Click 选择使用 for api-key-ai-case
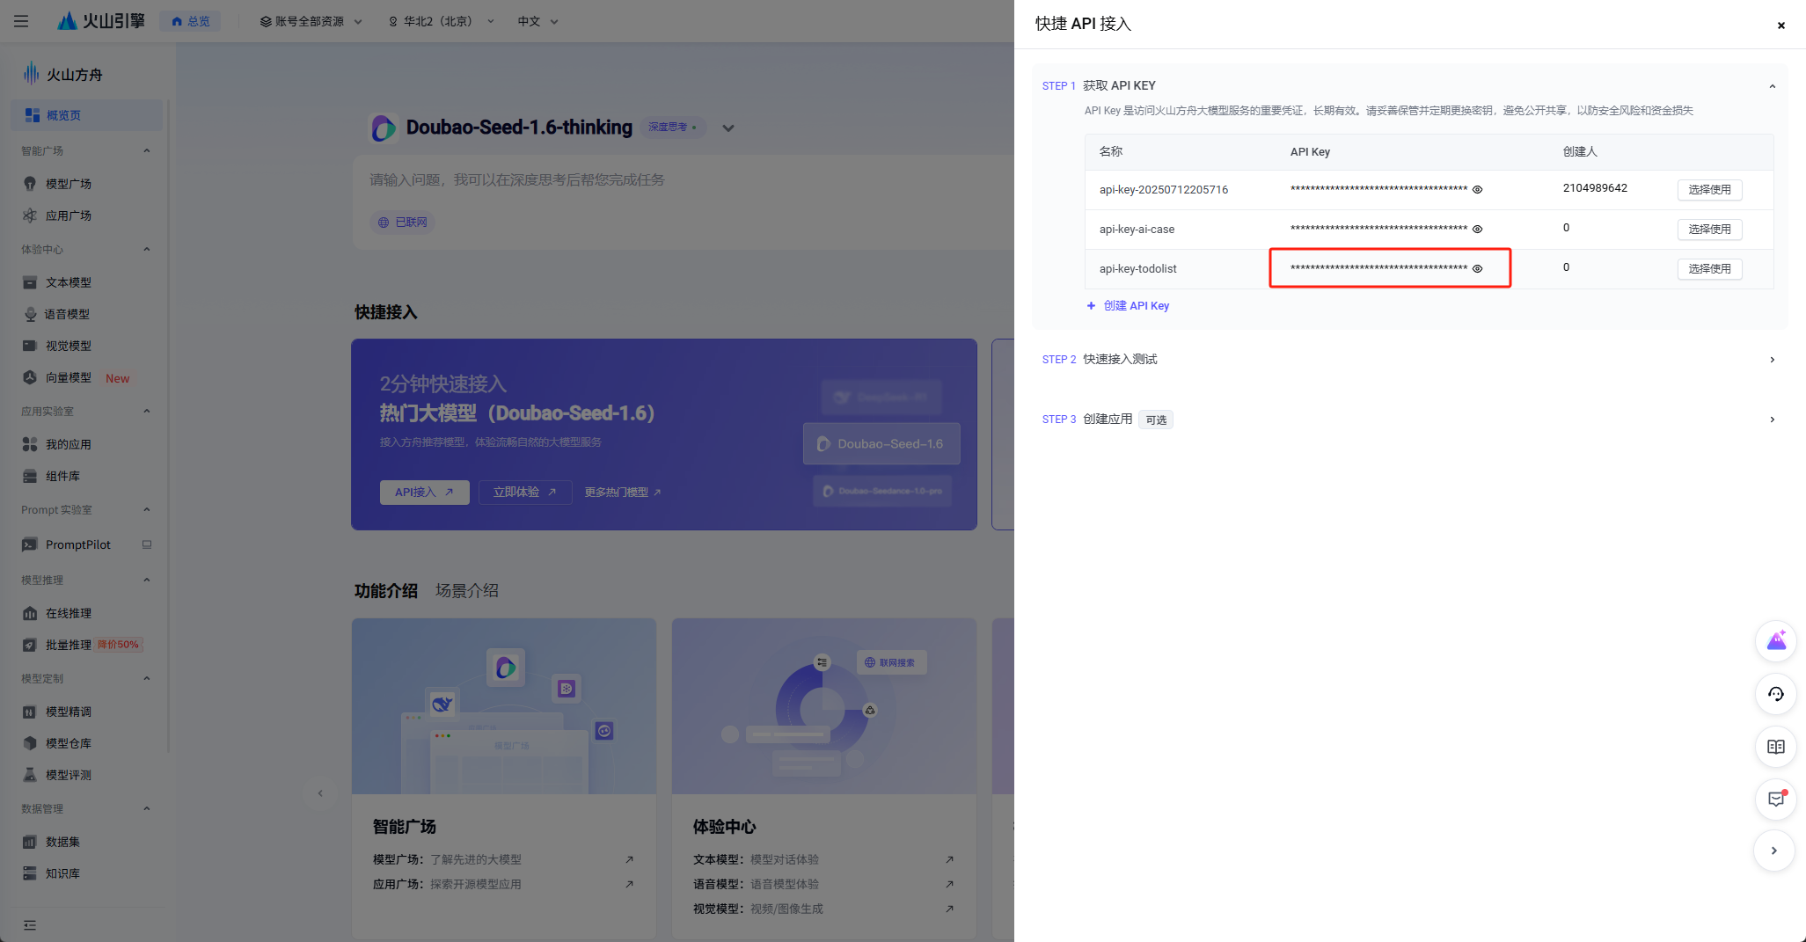1806x942 pixels. coord(1709,230)
